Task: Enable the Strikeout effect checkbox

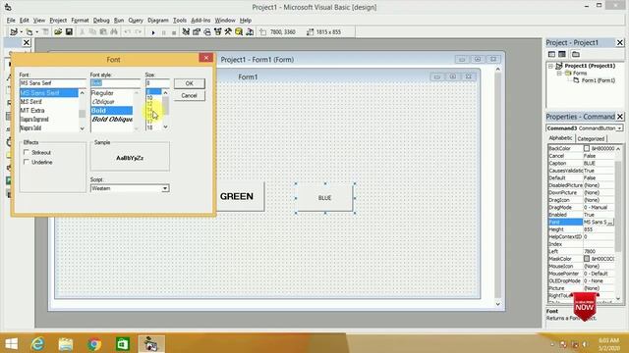Action: pyautogui.click(x=27, y=152)
